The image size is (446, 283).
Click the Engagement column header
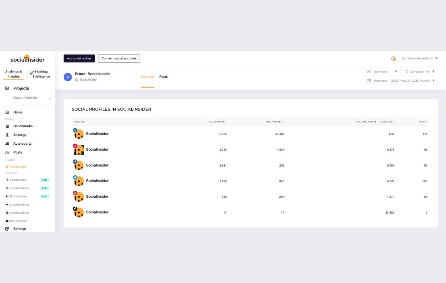(275, 122)
